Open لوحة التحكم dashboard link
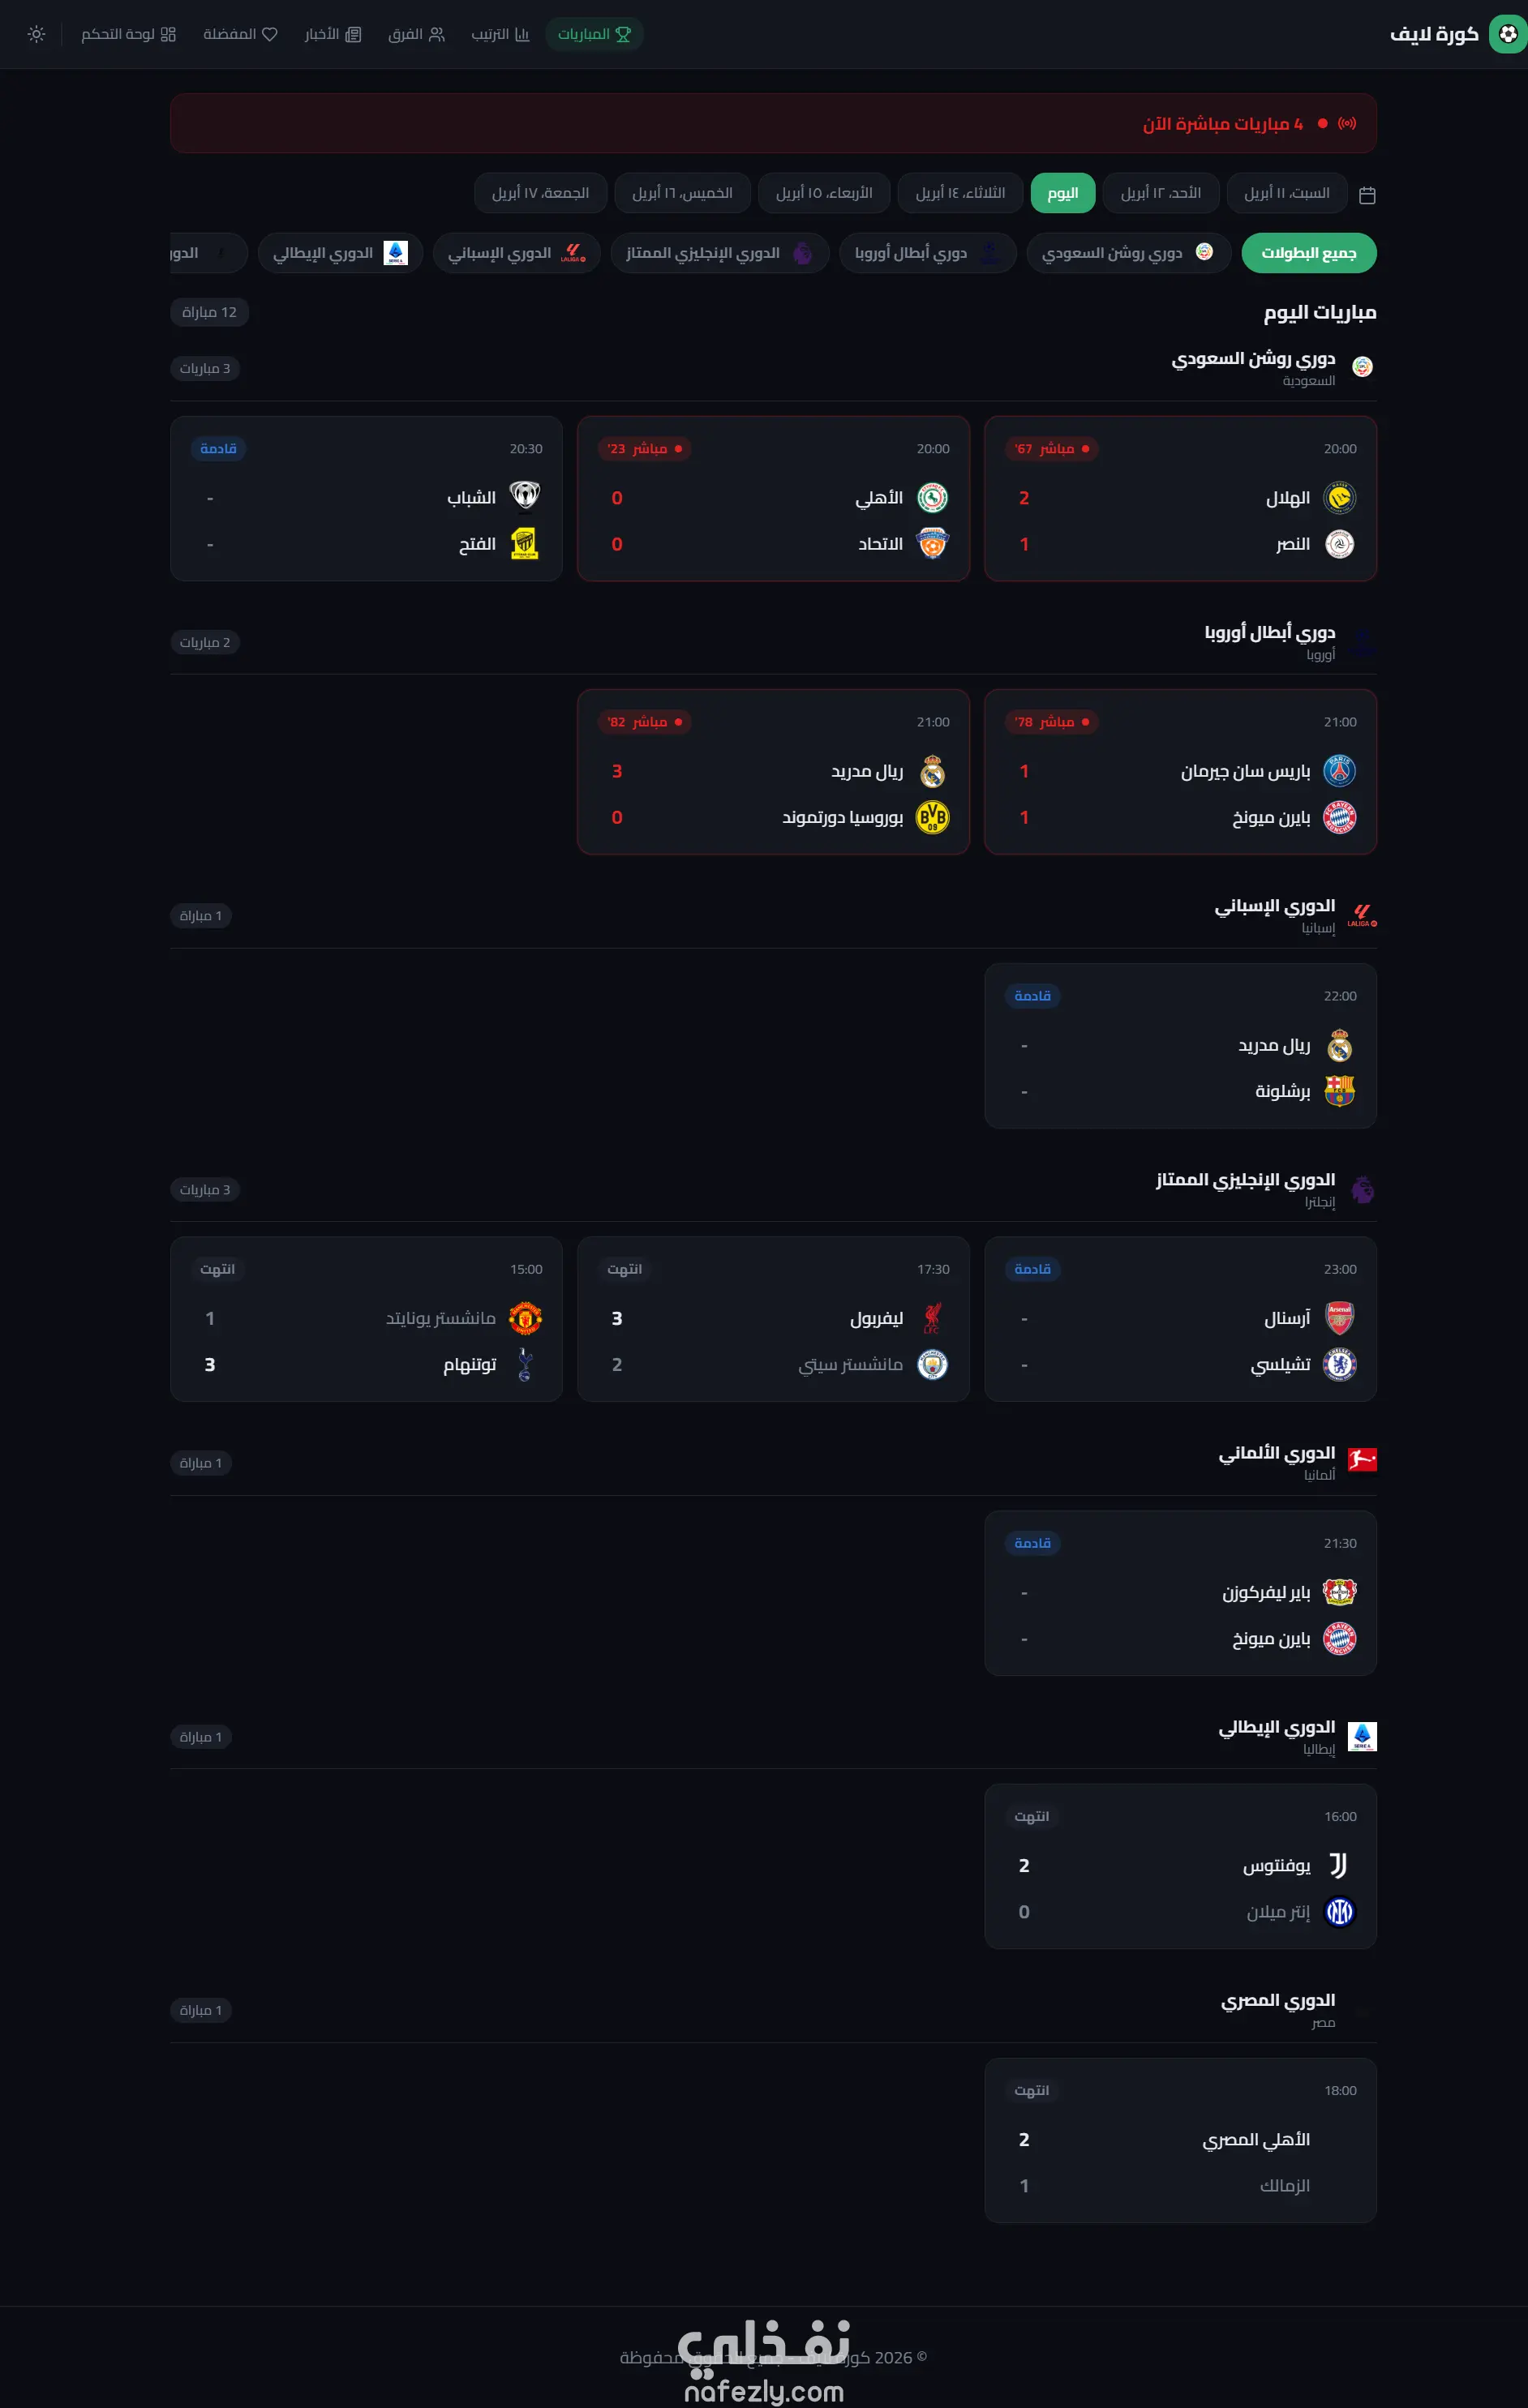 (x=128, y=34)
